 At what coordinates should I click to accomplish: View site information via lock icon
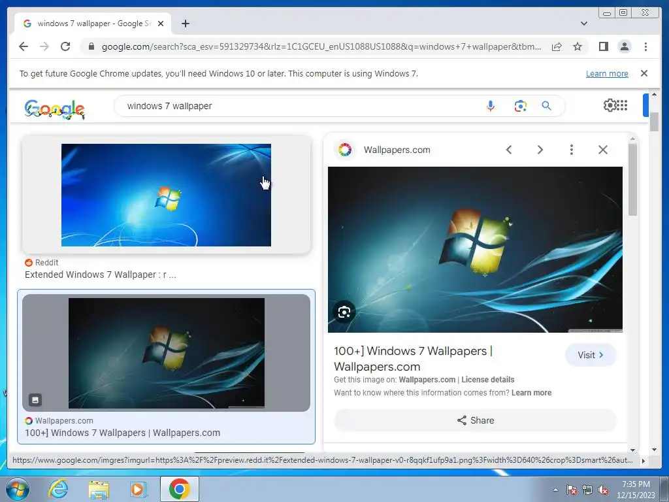click(91, 46)
